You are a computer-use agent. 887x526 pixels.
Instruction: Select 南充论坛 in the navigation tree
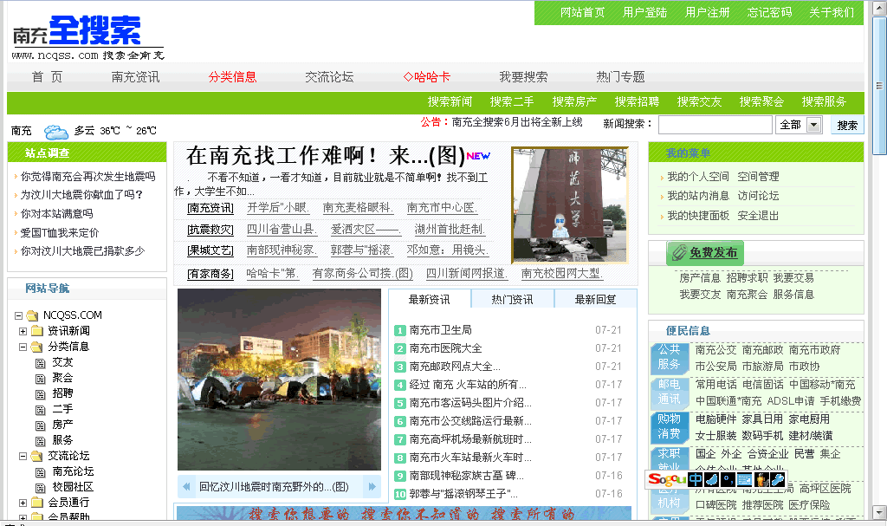[x=73, y=471]
